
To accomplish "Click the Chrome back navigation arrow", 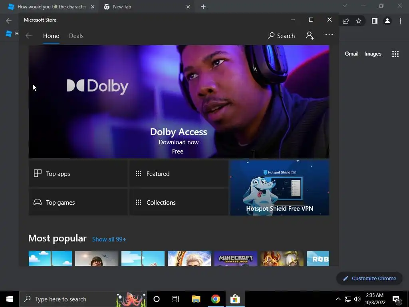I will coord(9,21).
